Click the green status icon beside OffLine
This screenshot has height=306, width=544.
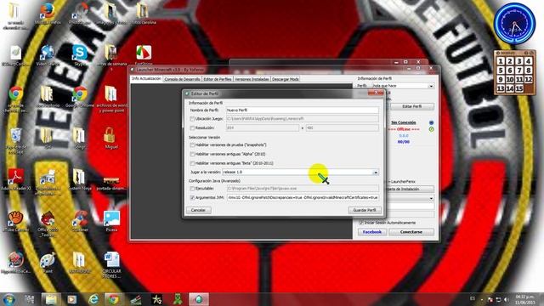pos(431,129)
